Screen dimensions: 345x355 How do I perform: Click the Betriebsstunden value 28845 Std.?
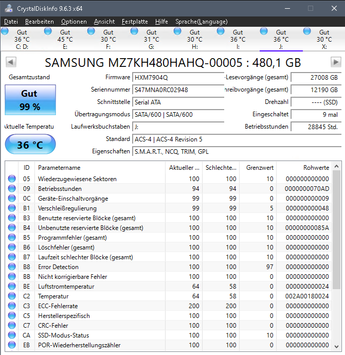click(x=316, y=127)
